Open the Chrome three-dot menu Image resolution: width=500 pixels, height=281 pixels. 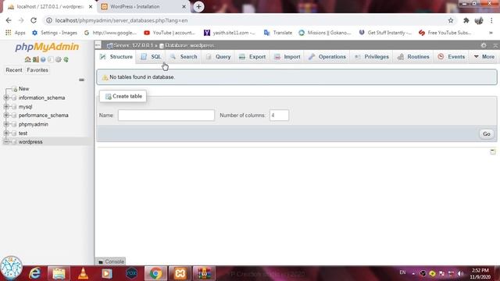(x=491, y=20)
